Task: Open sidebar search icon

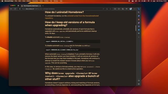Action: tap(139, 12)
